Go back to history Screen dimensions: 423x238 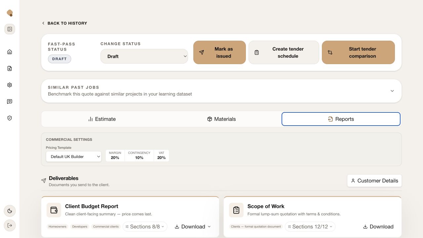point(64,23)
